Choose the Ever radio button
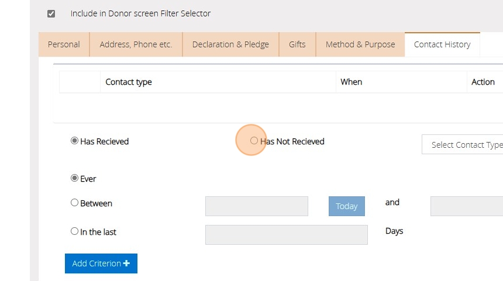 (x=74, y=178)
